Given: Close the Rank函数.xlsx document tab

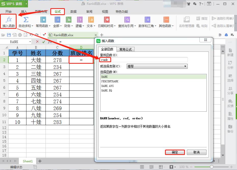Looking at the screenshot, I should pos(96,35).
